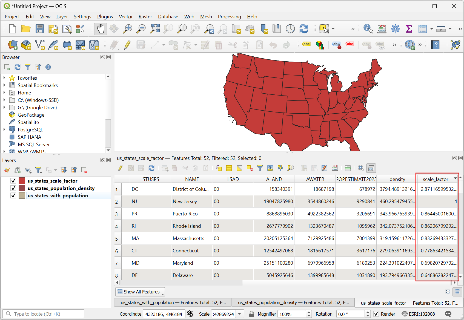Expand the PostgreSQL tree item

(4, 129)
